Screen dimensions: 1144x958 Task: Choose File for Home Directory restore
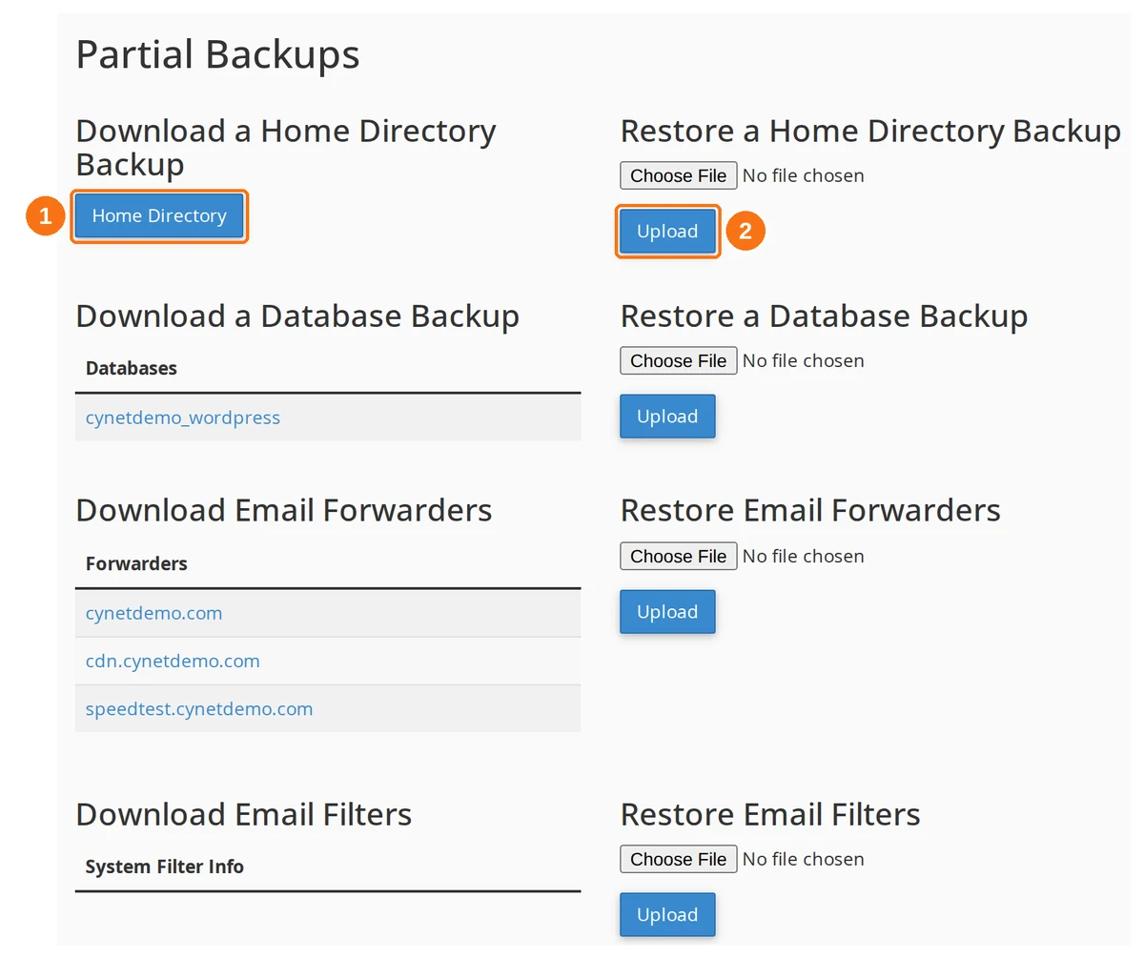pos(679,175)
